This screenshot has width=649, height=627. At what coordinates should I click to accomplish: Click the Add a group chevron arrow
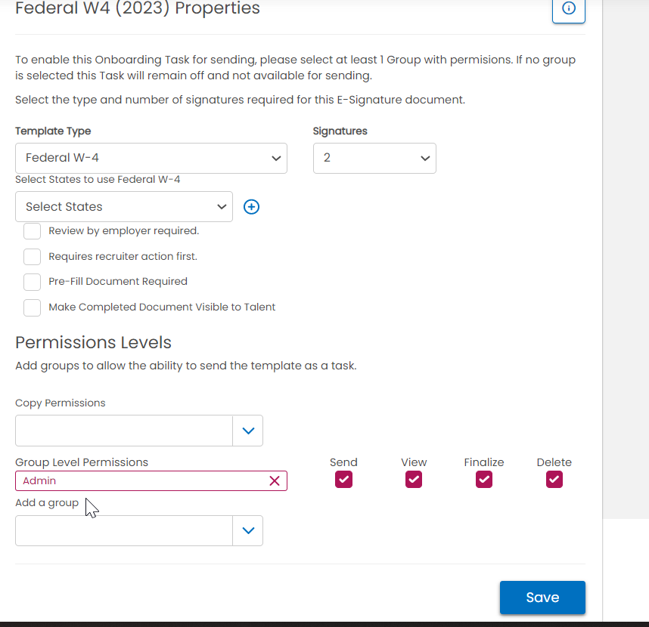[x=248, y=531]
